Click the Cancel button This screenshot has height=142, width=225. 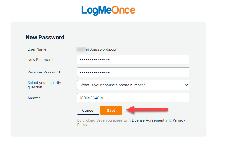(88, 110)
